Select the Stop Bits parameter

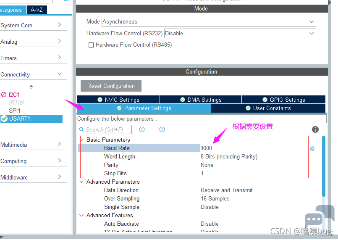[115, 173]
